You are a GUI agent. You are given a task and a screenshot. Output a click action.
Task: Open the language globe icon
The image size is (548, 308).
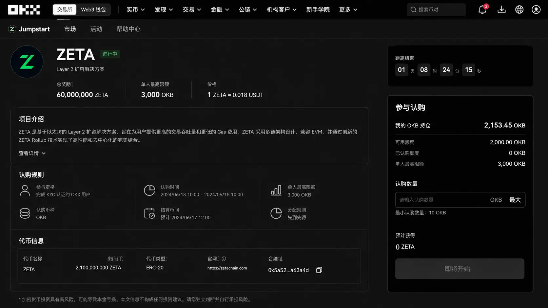click(519, 9)
